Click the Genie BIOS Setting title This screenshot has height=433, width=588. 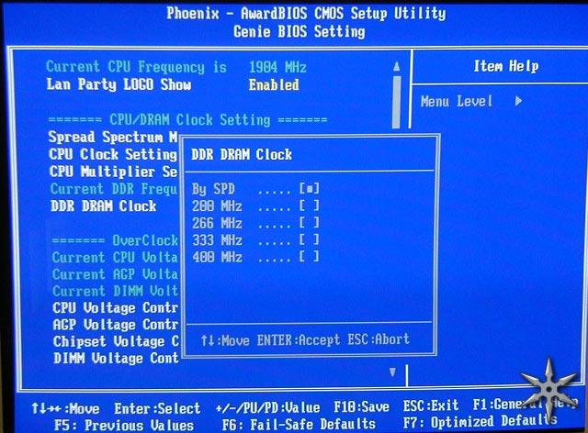pos(300,31)
